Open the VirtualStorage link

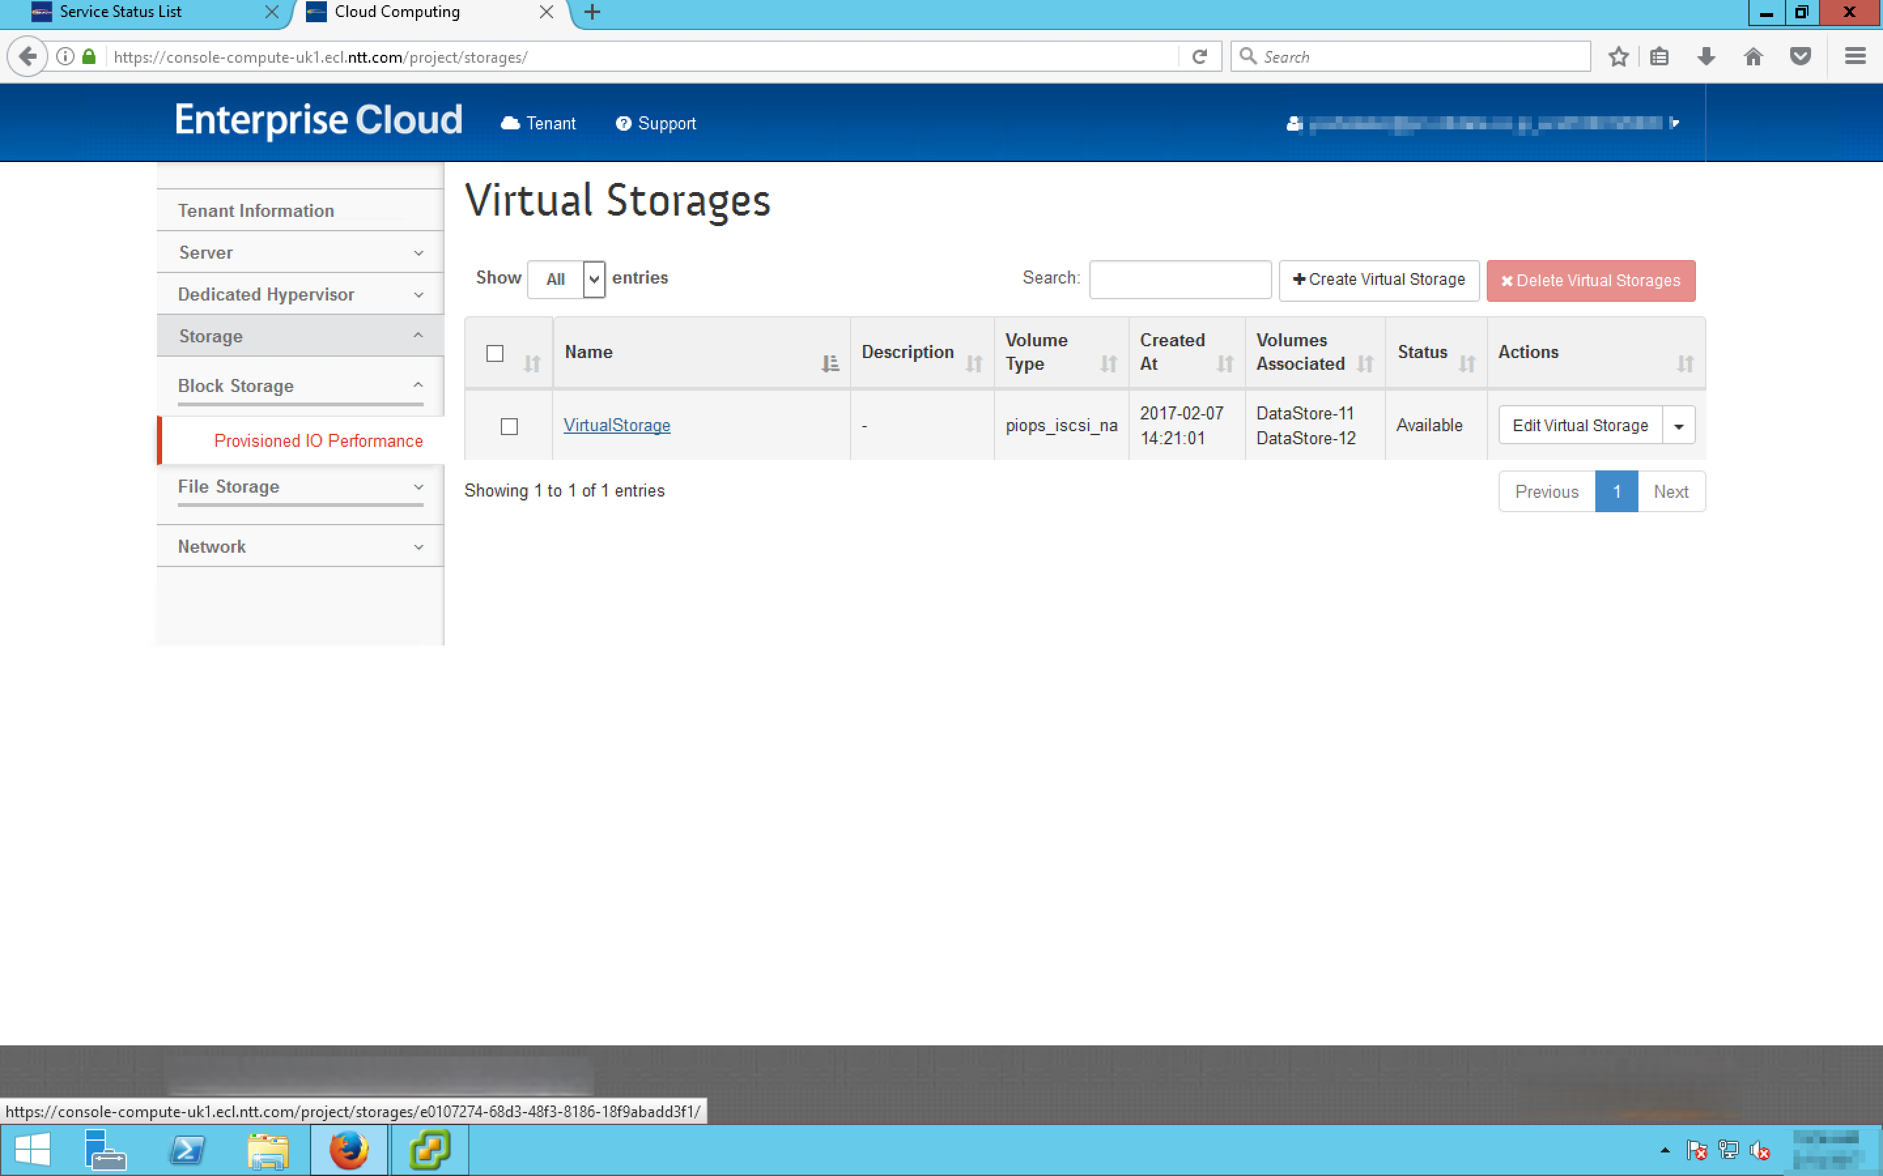tap(617, 425)
